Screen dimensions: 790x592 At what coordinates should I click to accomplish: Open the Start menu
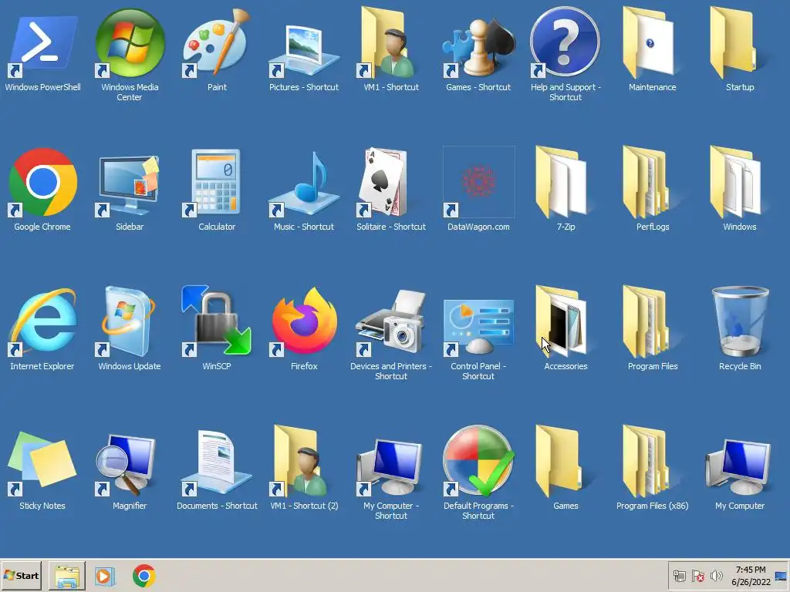(21, 575)
